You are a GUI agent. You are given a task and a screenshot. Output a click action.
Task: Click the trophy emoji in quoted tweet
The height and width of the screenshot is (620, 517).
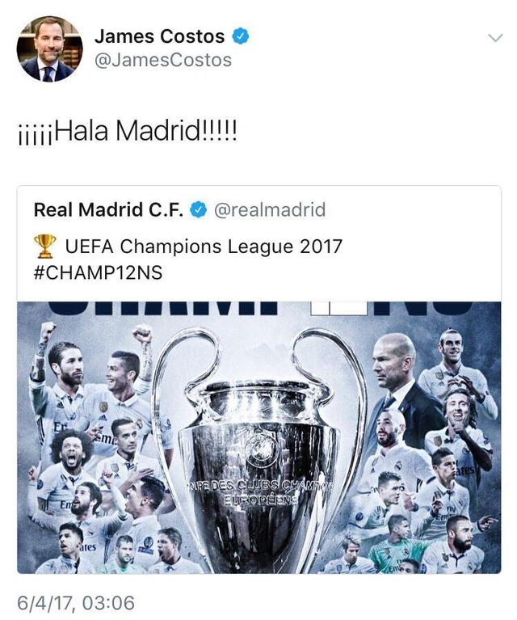[x=44, y=246]
